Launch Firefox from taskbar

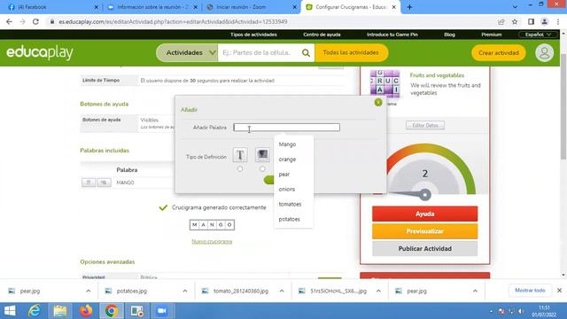[x=86, y=311]
